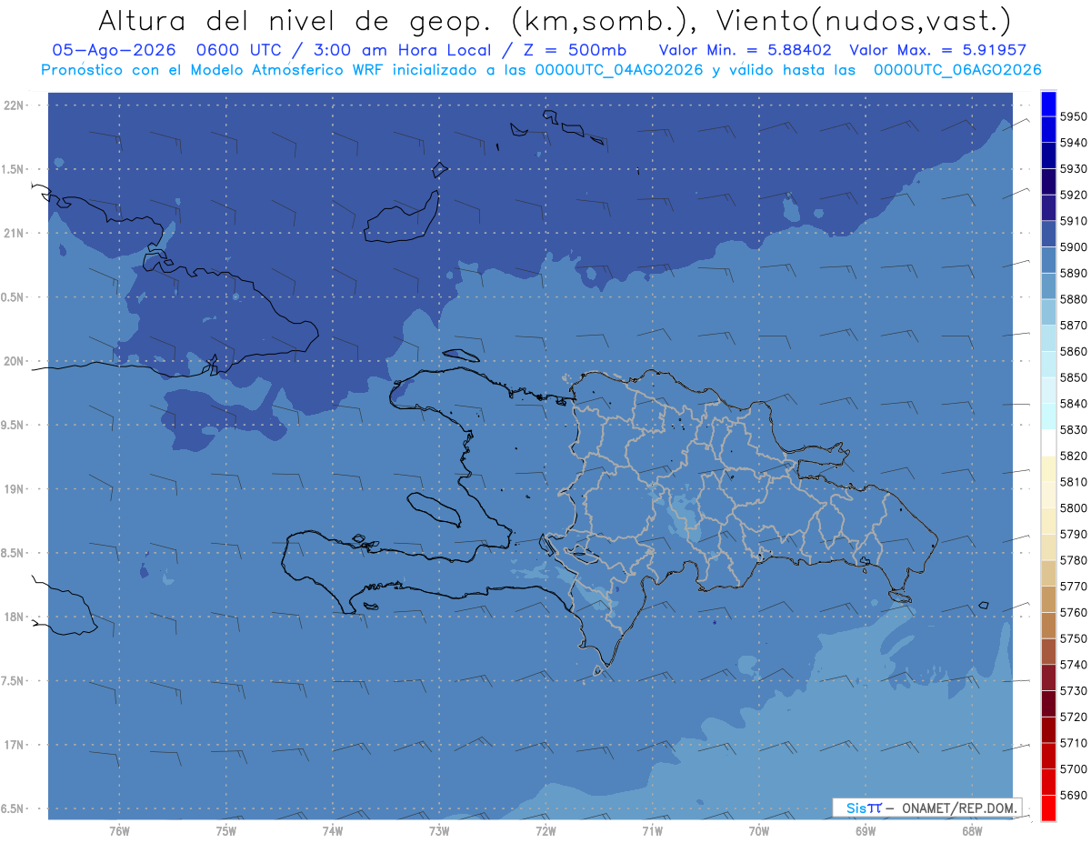Viewport: 1091px width, 843px height.
Task: Click the 5950 colorbar label
Action: (1074, 117)
